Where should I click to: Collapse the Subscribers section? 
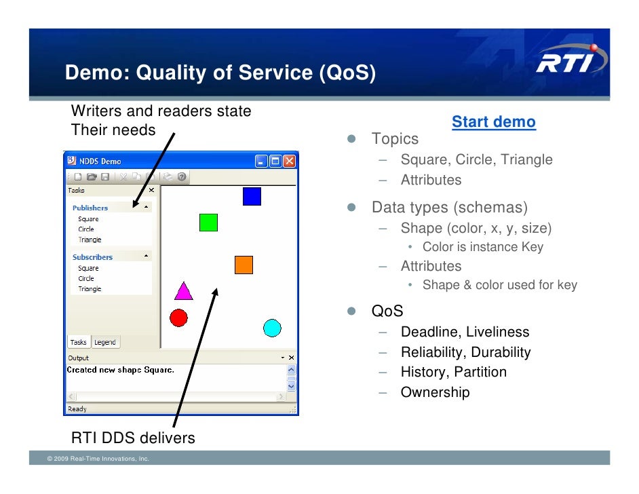[147, 256]
